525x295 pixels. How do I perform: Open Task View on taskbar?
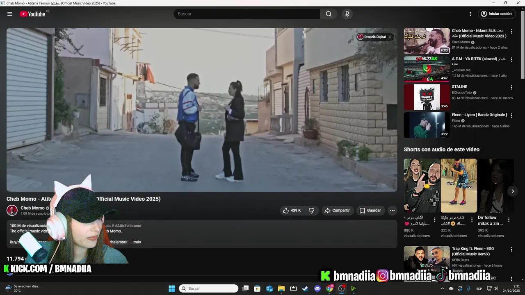tap(245, 288)
